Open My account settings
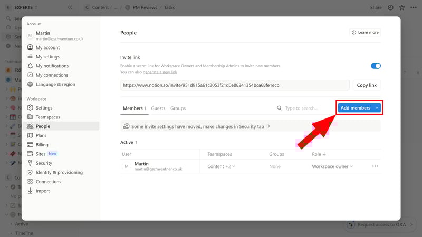 (47, 47)
